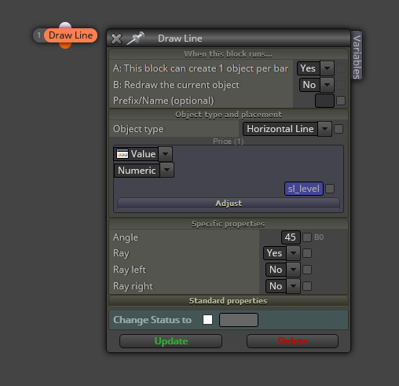
Task: Collapse the Specific properties section header
Action: click(229, 224)
